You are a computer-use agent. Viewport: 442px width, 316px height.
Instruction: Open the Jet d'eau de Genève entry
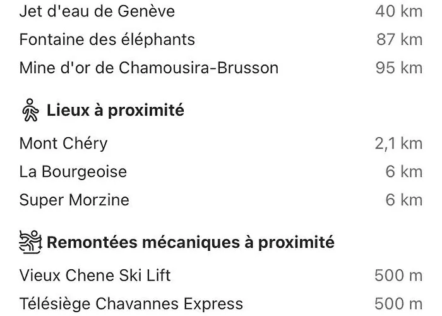pos(97,11)
